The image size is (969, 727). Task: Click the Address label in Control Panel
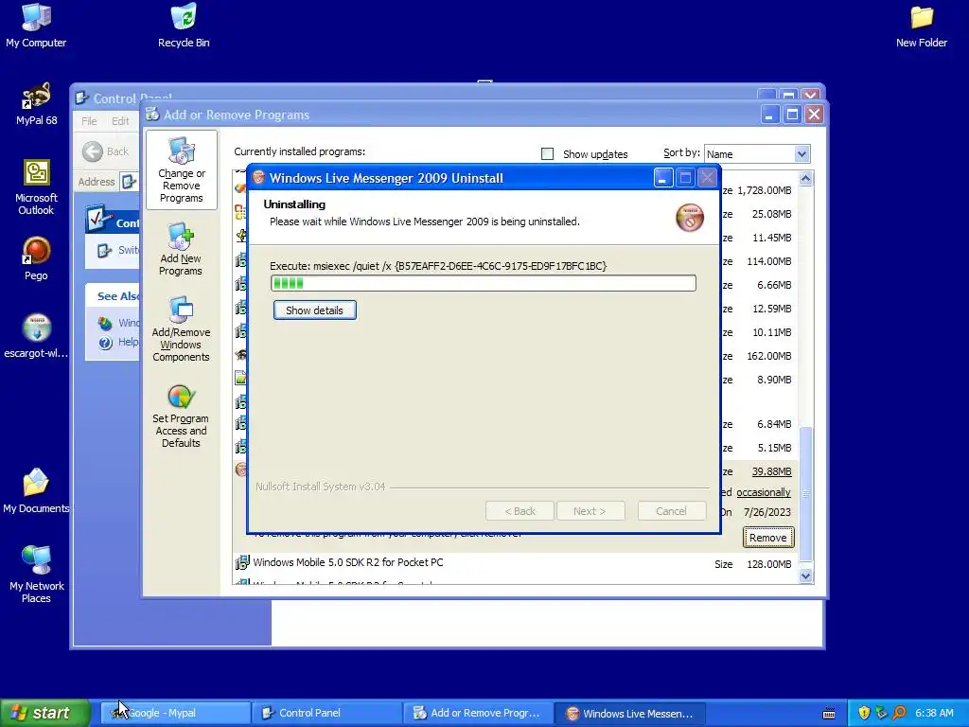click(x=97, y=182)
